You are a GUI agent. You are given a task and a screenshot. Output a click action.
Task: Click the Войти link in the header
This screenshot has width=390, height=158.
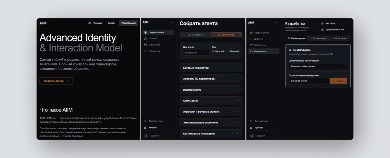(x=111, y=23)
